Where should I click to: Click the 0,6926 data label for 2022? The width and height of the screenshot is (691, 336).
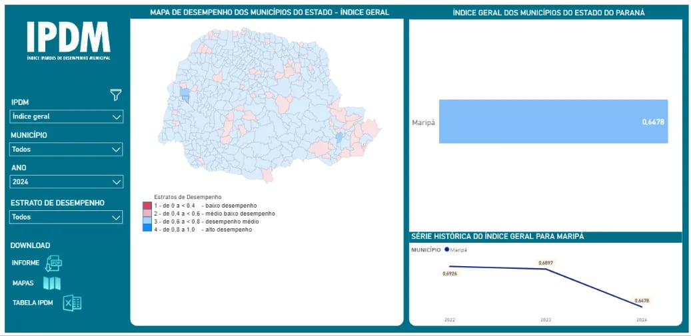pyautogui.click(x=451, y=273)
